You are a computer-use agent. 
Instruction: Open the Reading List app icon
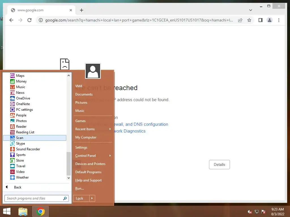point(12,132)
